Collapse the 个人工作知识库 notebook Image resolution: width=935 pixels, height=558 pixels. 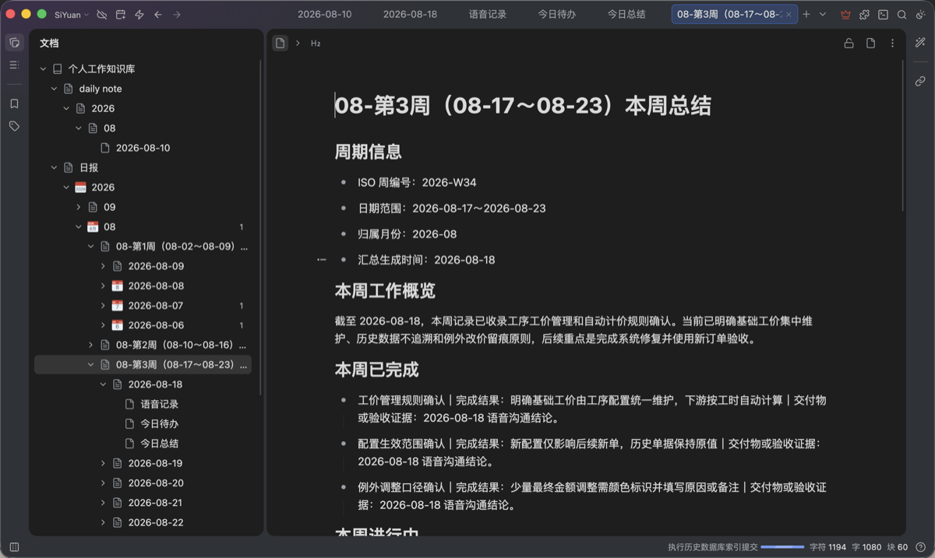(x=43, y=69)
